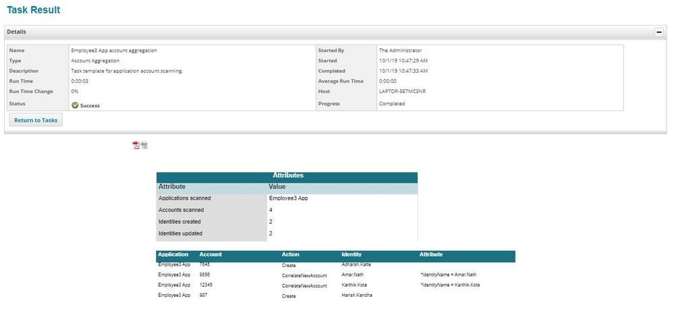Click the last column header 'Attribute' in results table

(431, 254)
